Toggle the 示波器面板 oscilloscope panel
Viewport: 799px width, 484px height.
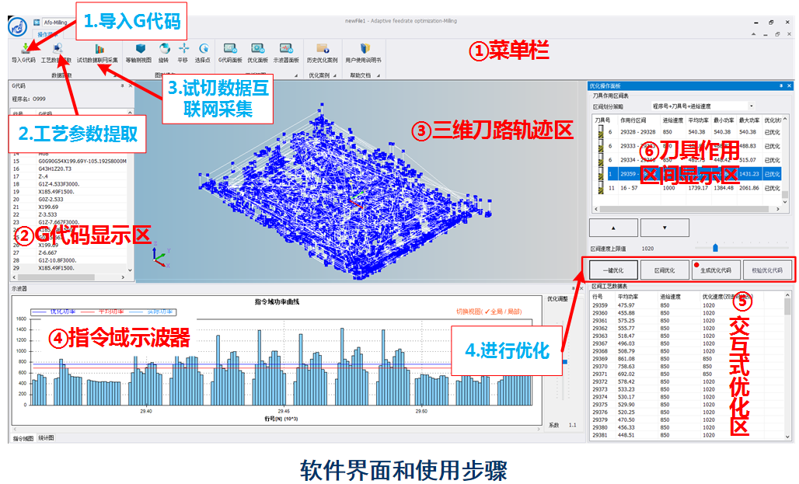tap(286, 51)
